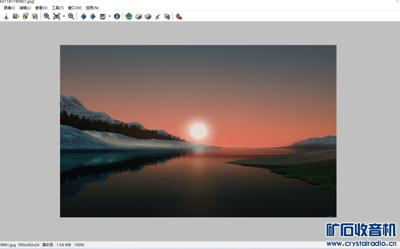Open the 工具(T) menu
This screenshot has height=249, width=400.
[58, 8]
